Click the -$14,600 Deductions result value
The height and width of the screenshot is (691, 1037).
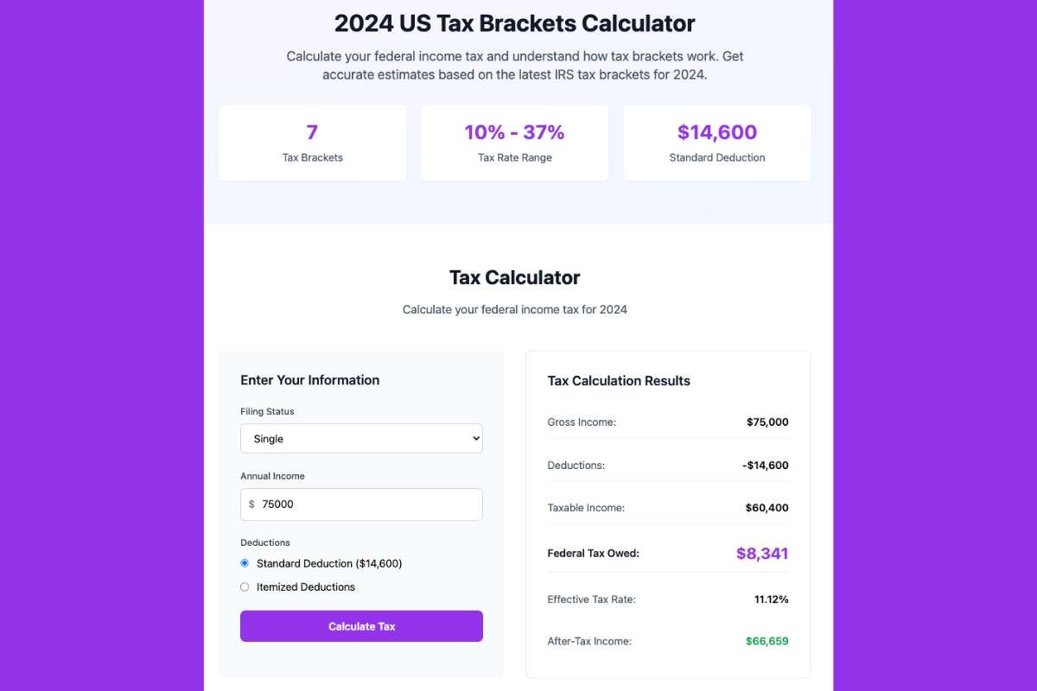pyautogui.click(x=765, y=466)
